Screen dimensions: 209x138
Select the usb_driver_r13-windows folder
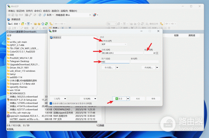[21, 71]
